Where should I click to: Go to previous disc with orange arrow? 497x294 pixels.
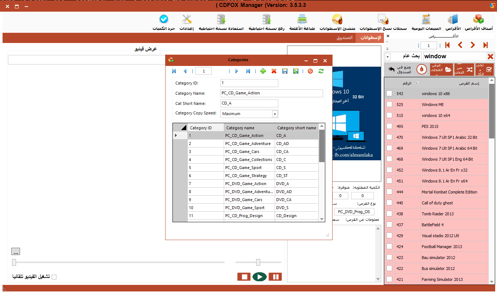460,45
